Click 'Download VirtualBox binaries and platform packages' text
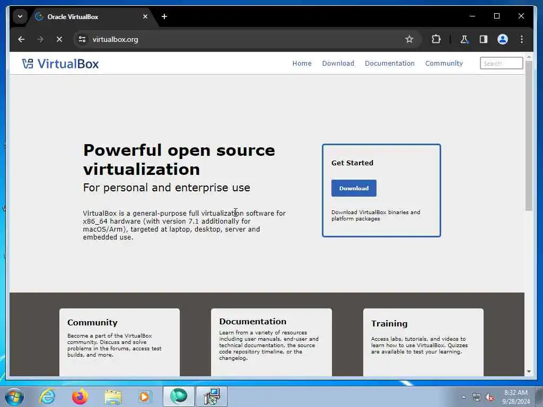This screenshot has width=543, height=407. (376, 215)
